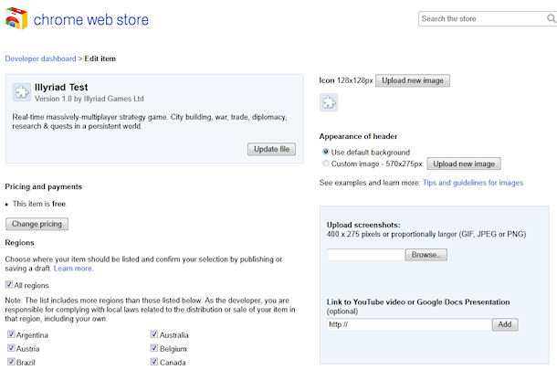Viewport: 557px width, 370px height.
Task: Click the Upload screenshots heading
Action: tap(363, 225)
